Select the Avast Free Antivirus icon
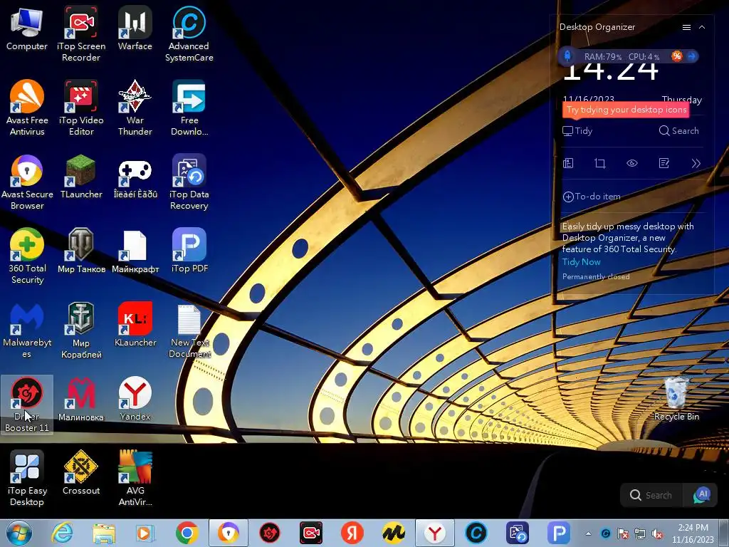Viewport: 729px width, 547px height. tap(27, 108)
